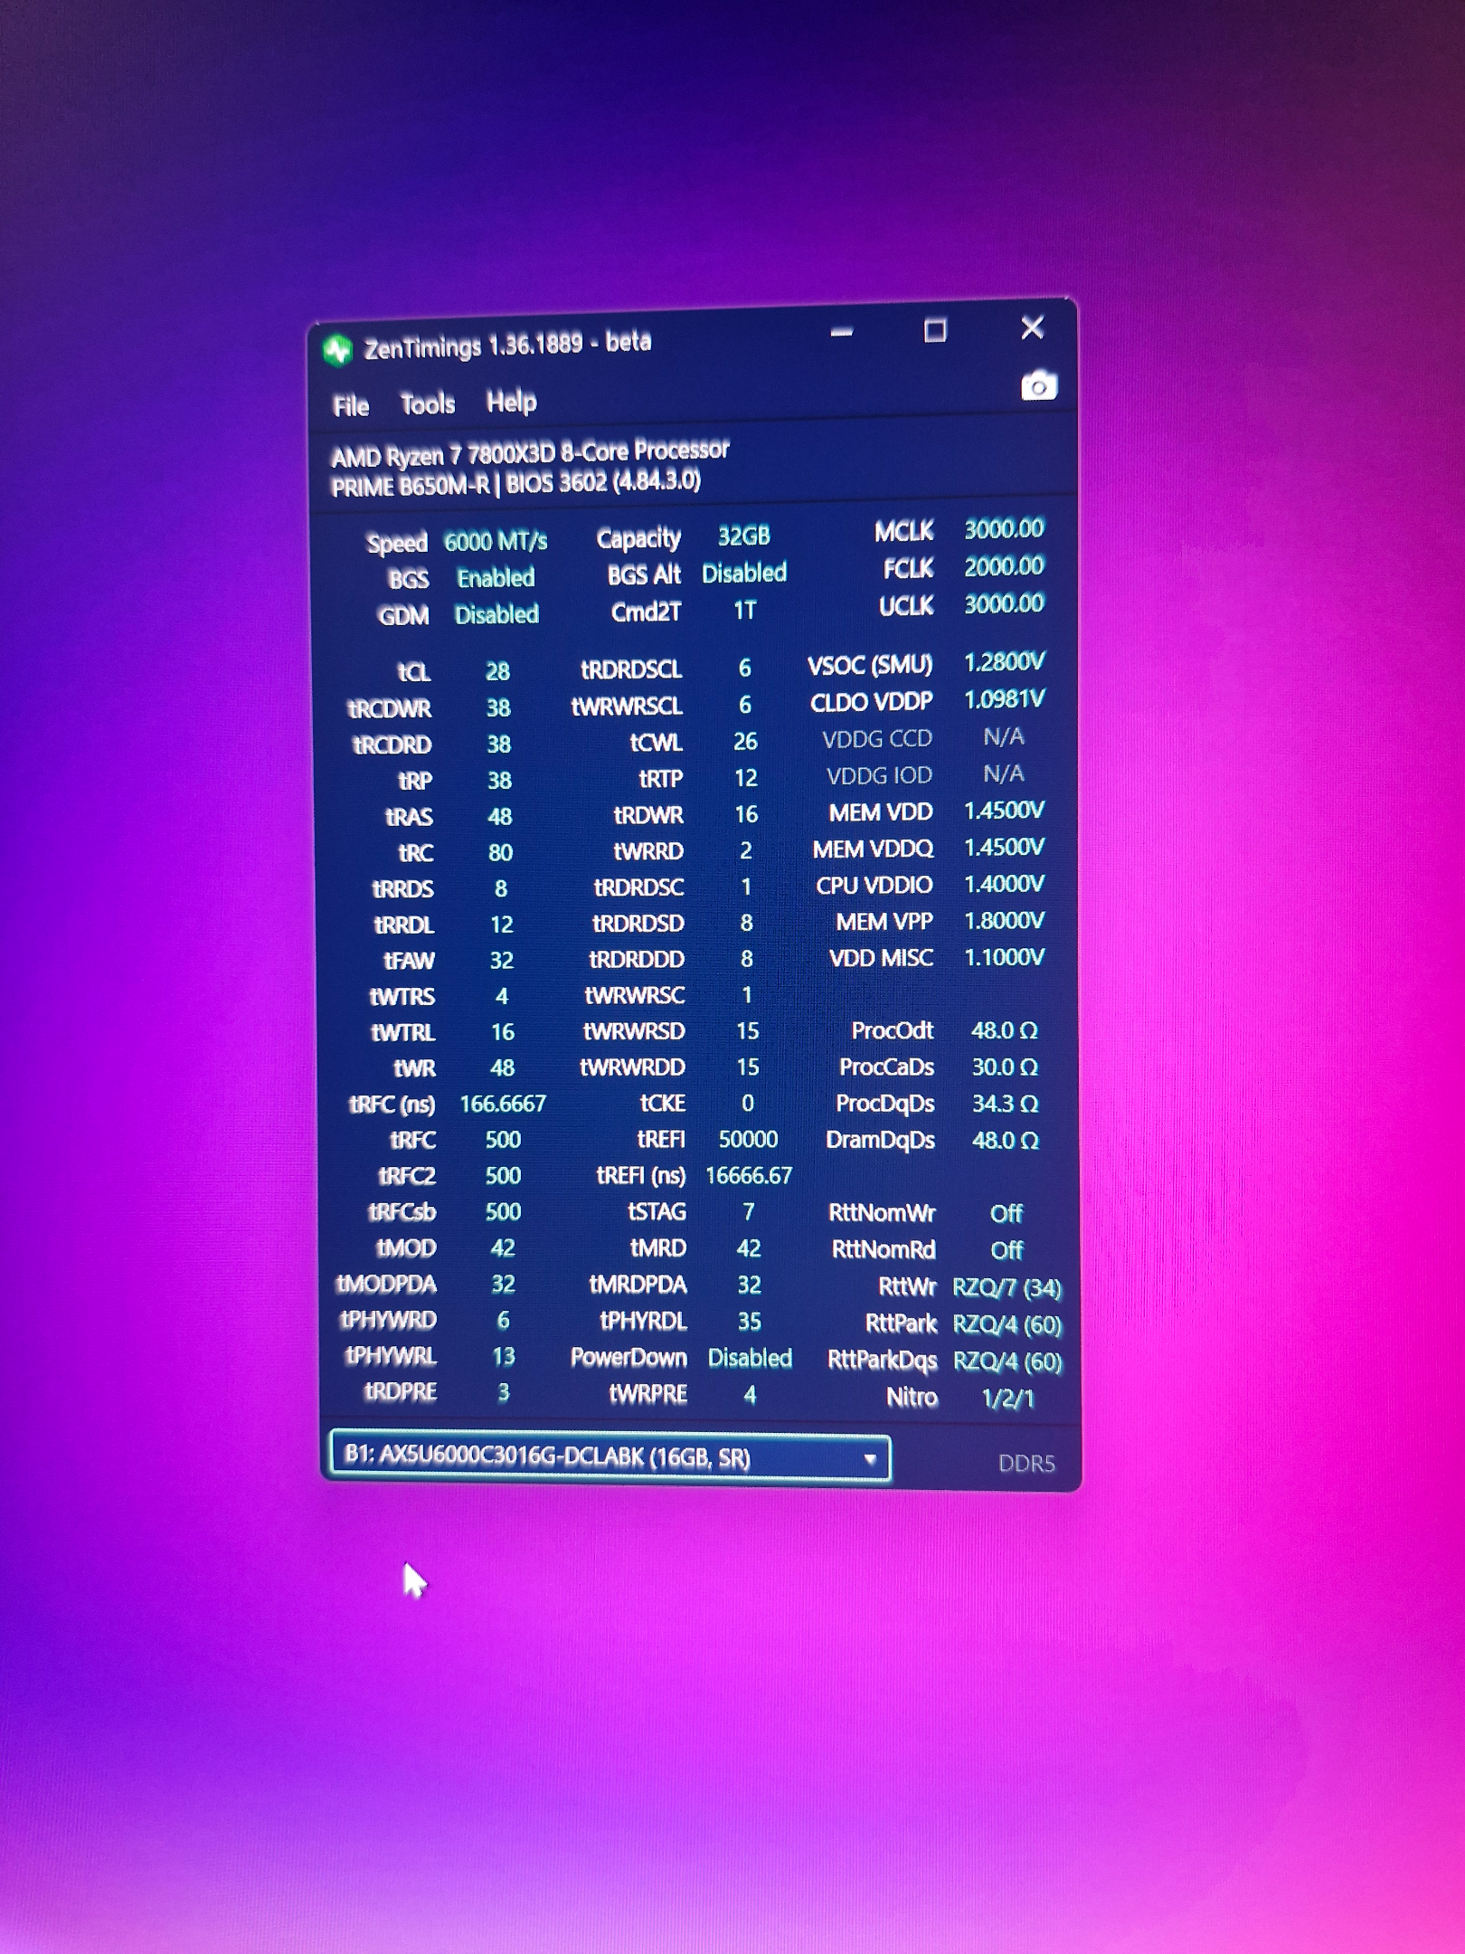This screenshot has width=1465, height=1954.
Task: Click the RttWr value 'RZQ/7 (34)'
Action: coord(1007,1287)
